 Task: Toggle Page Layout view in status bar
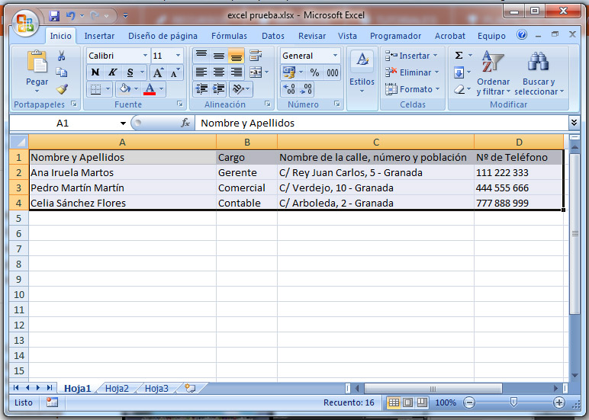(407, 402)
